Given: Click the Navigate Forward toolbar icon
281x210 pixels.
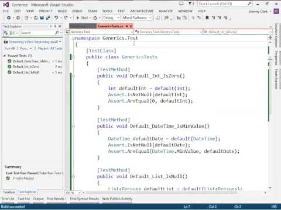Looking at the screenshot, I should point(18,17).
